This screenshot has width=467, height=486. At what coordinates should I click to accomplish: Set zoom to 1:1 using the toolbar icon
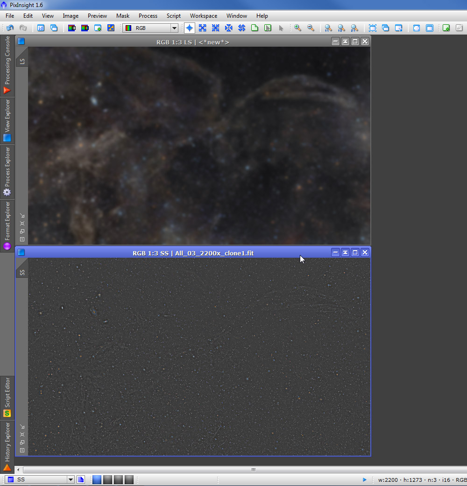click(328, 28)
